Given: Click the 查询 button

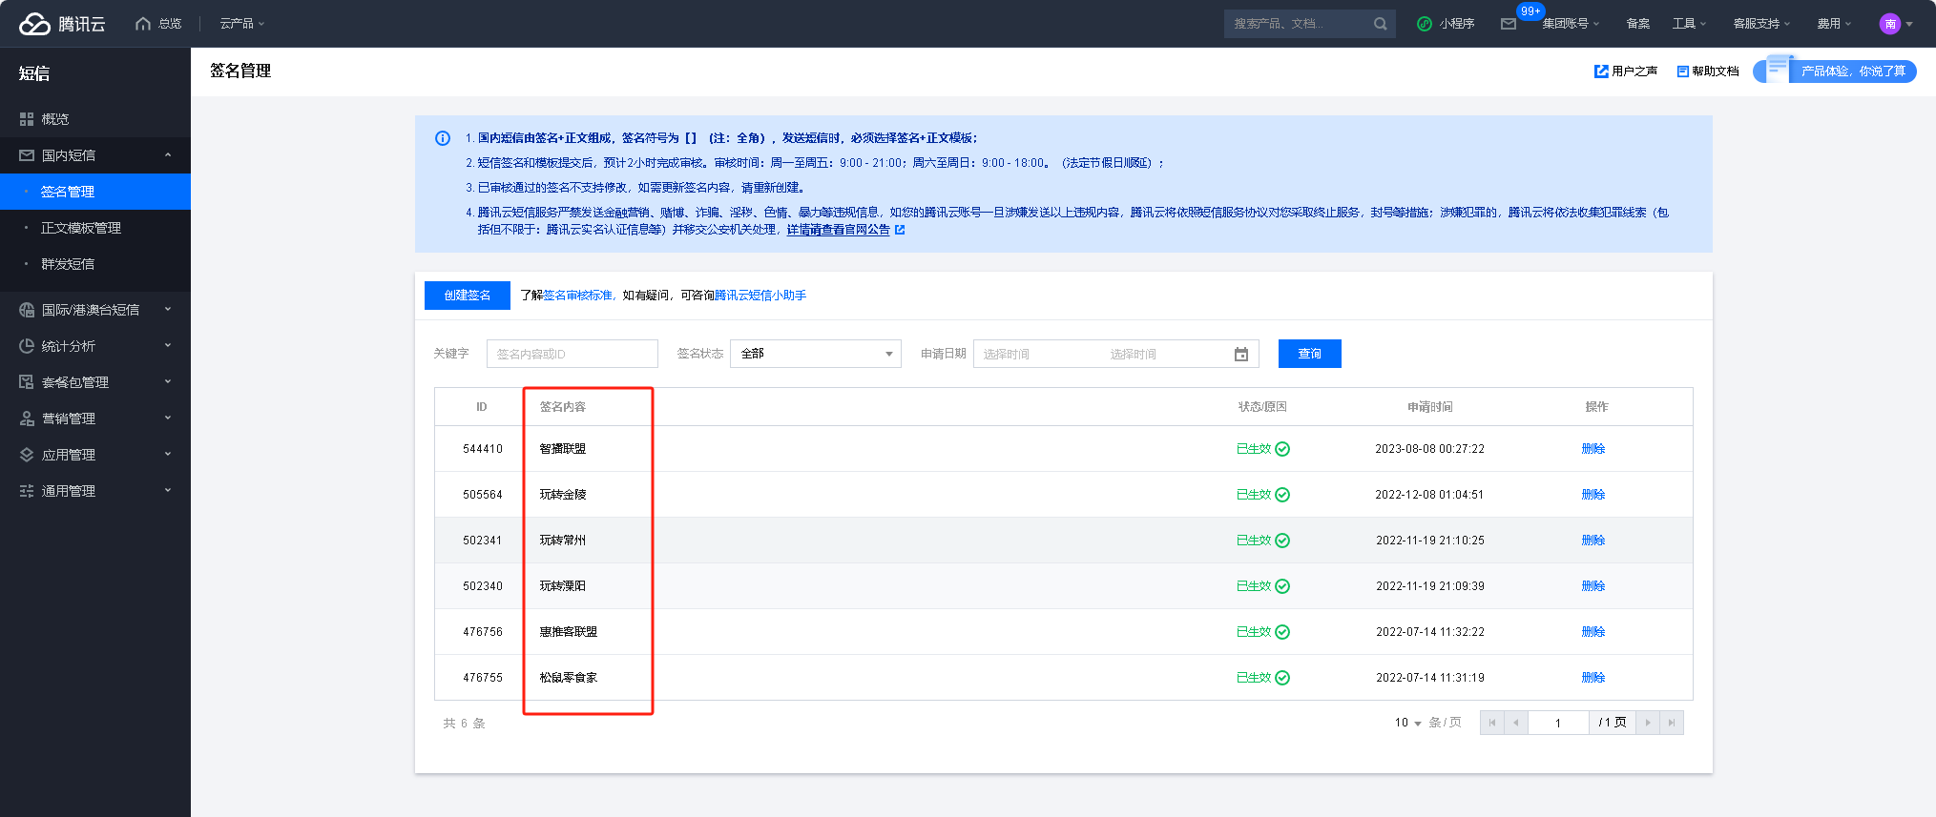Looking at the screenshot, I should point(1310,354).
